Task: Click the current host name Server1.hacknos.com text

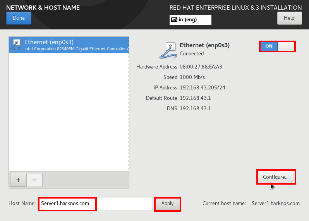Action: coord(275,203)
